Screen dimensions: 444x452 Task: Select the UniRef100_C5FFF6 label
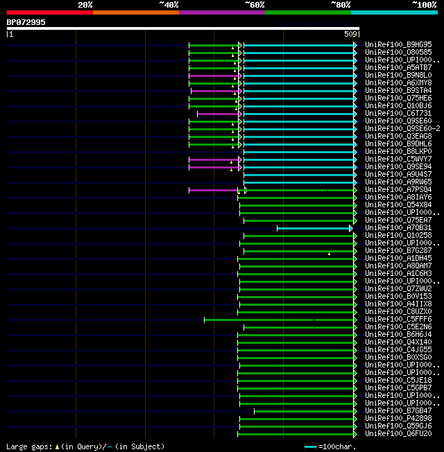point(398,319)
